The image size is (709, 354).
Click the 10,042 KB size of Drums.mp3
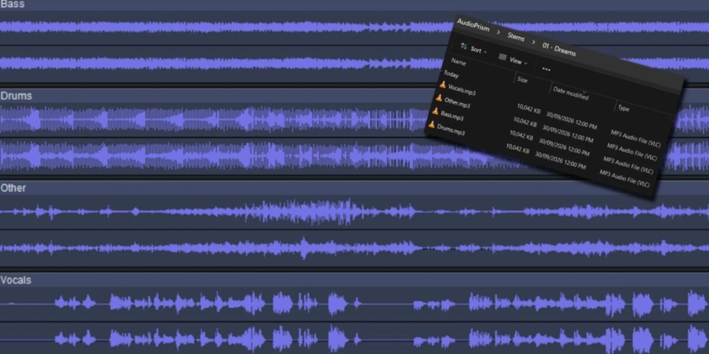(x=518, y=149)
